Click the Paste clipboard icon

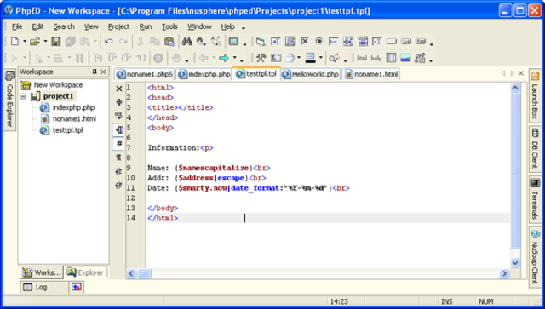coord(169,42)
